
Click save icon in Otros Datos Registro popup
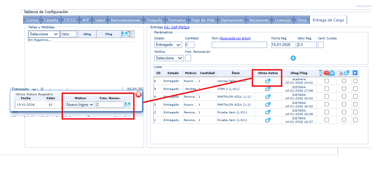coord(128,105)
